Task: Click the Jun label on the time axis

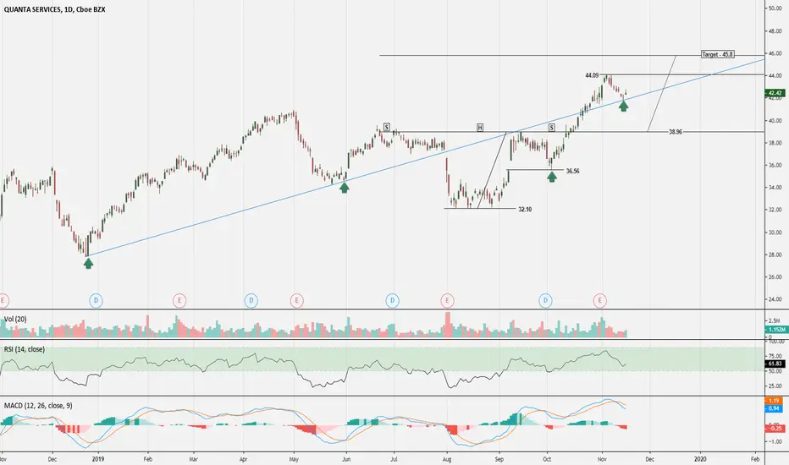Action: pyautogui.click(x=346, y=459)
